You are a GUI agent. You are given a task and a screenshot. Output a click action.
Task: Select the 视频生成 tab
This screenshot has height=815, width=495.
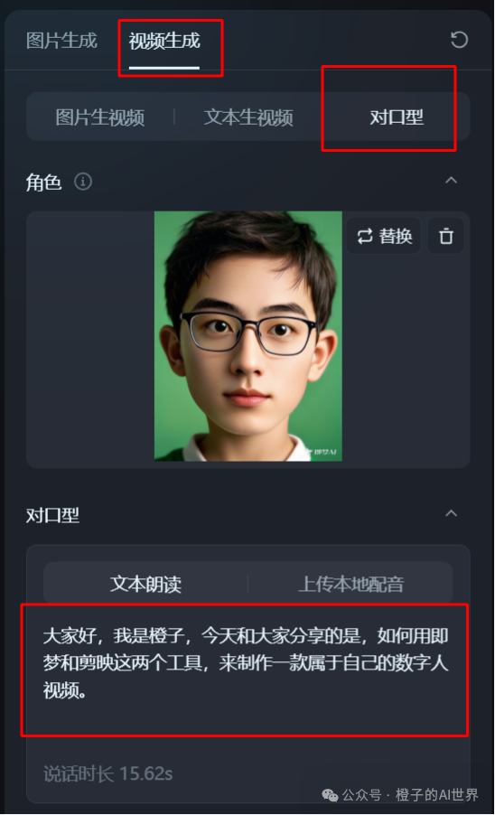pos(164,41)
